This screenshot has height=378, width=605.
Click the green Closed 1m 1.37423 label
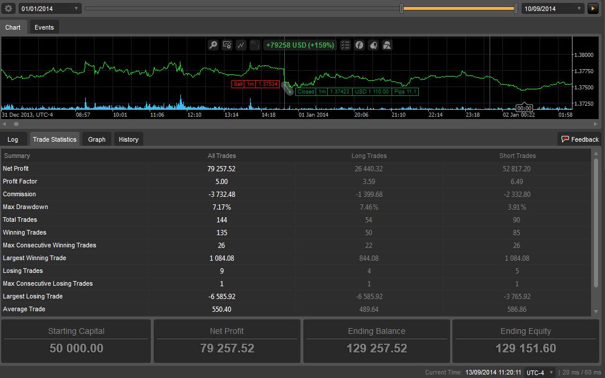[x=357, y=92]
